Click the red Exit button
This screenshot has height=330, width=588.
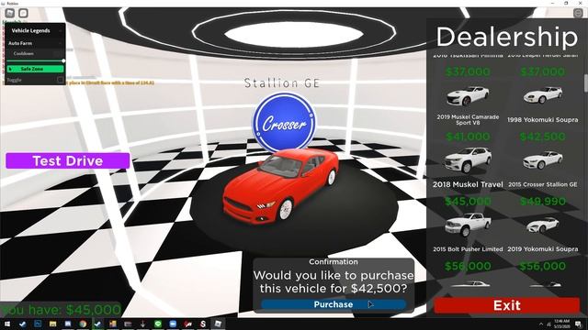tap(506, 305)
